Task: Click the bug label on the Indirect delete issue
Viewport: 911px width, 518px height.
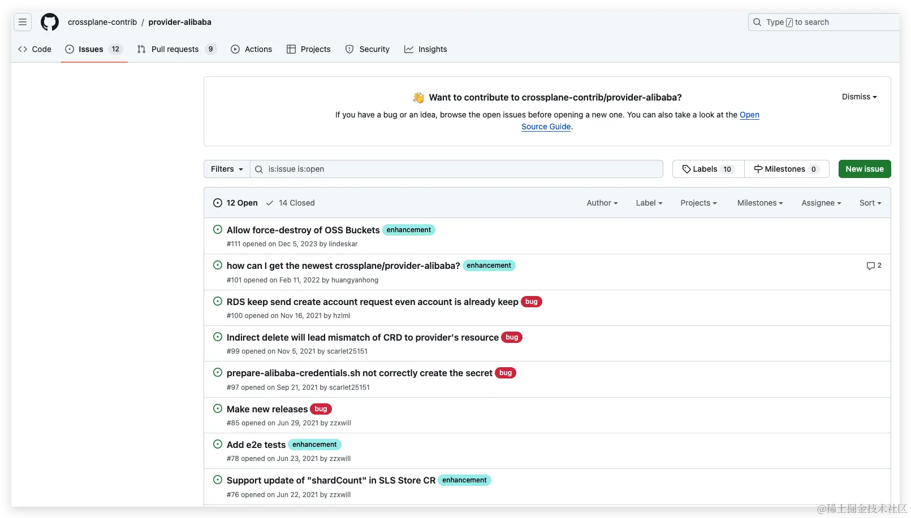Action: 512,337
